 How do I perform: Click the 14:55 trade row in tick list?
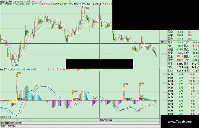pyautogui.click(x=183, y=74)
